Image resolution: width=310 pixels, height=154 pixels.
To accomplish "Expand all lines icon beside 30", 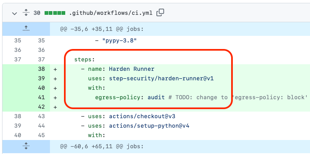I will click(26, 13).
